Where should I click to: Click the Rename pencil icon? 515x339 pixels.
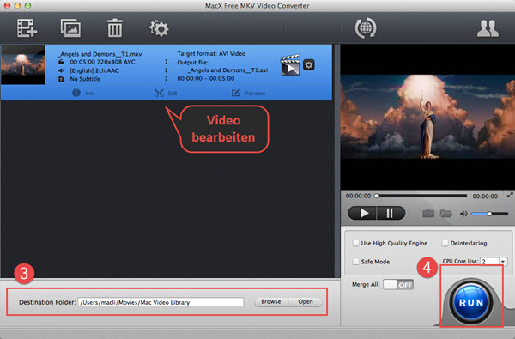click(x=236, y=93)
